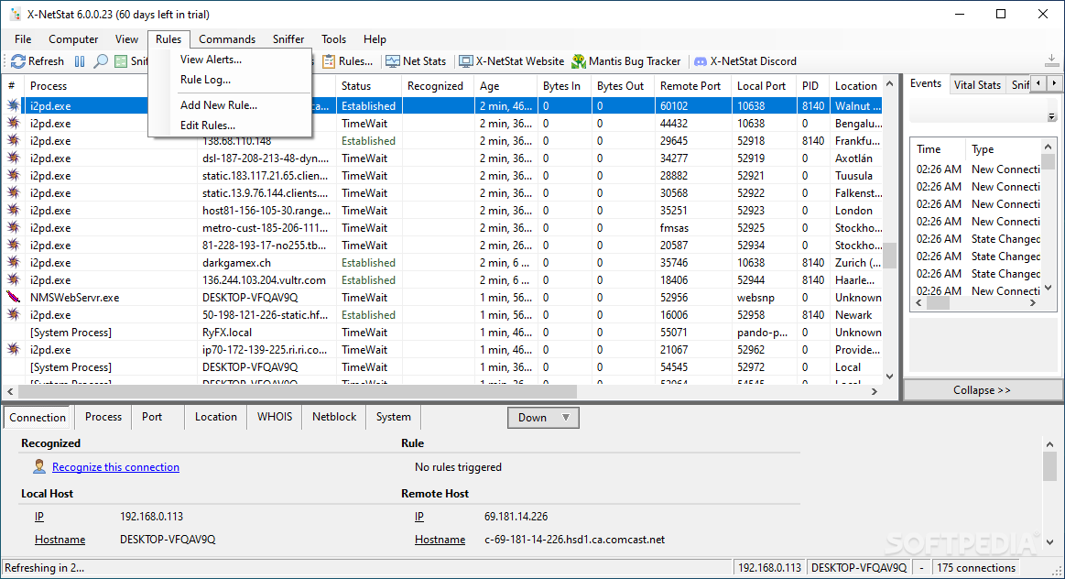1065x579 pixels.
Task: Click Recognize this connection link
Action: click(x=115, y=467)
